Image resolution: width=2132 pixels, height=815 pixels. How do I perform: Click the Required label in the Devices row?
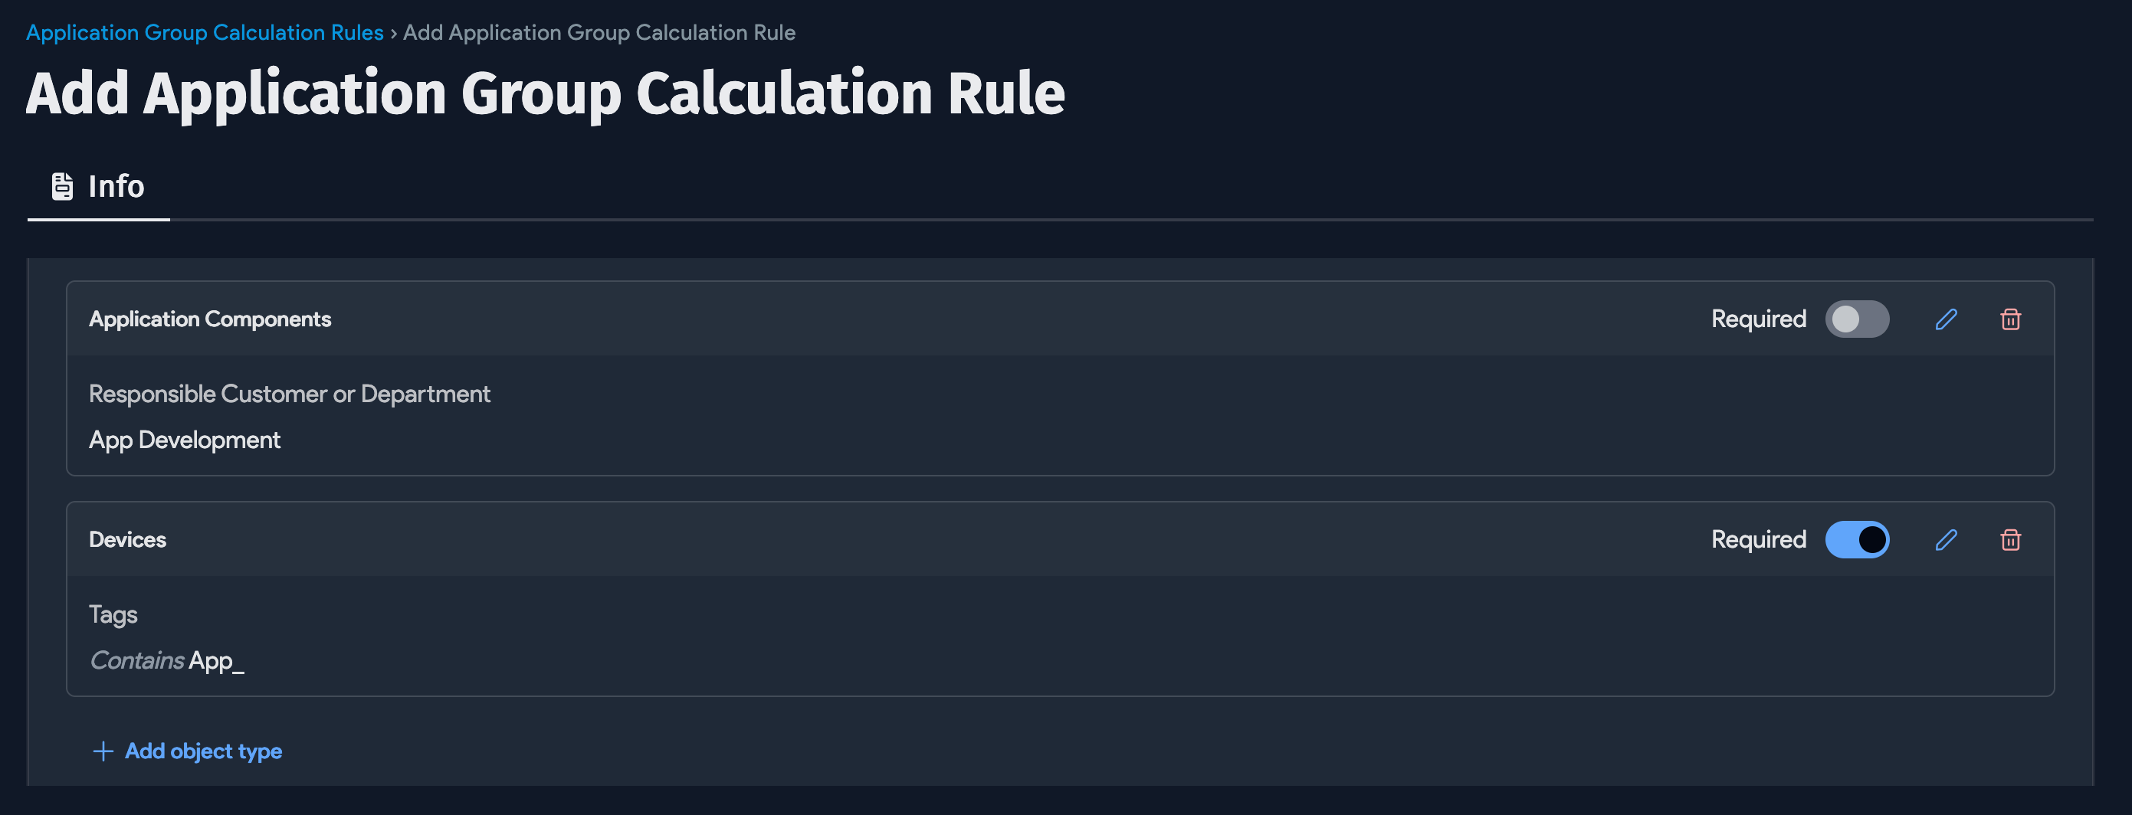pos(1758,540)
